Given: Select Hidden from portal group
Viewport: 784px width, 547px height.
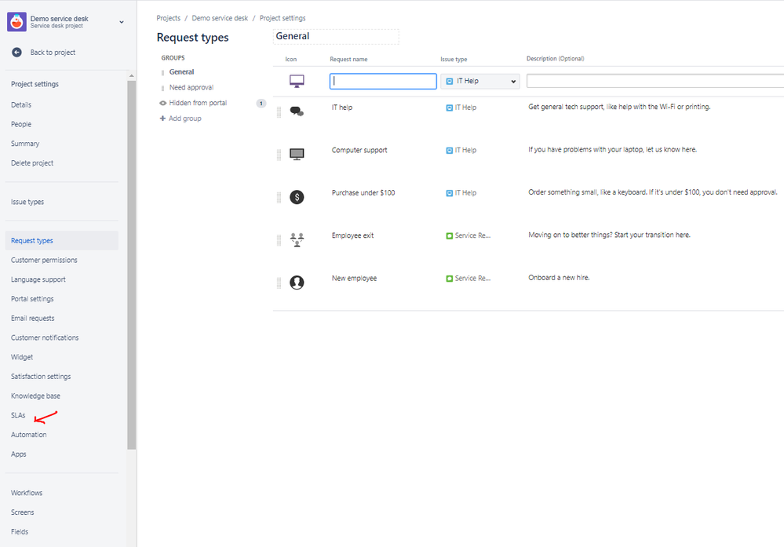Looking at the screenshot, I should coord(198,103).
